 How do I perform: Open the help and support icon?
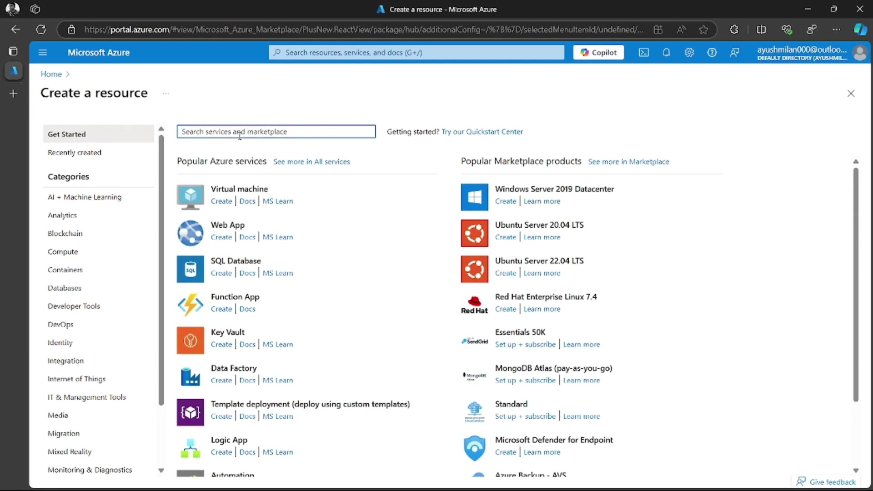tap(712, 52)
